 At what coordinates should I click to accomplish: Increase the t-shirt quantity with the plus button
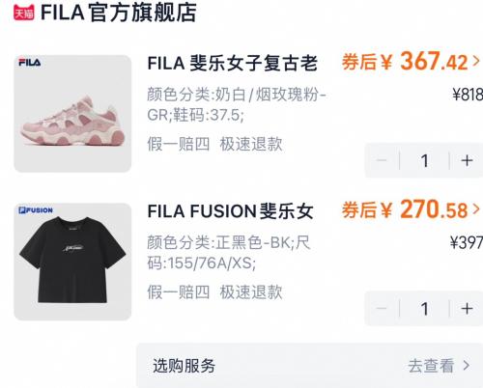(467, 309)
